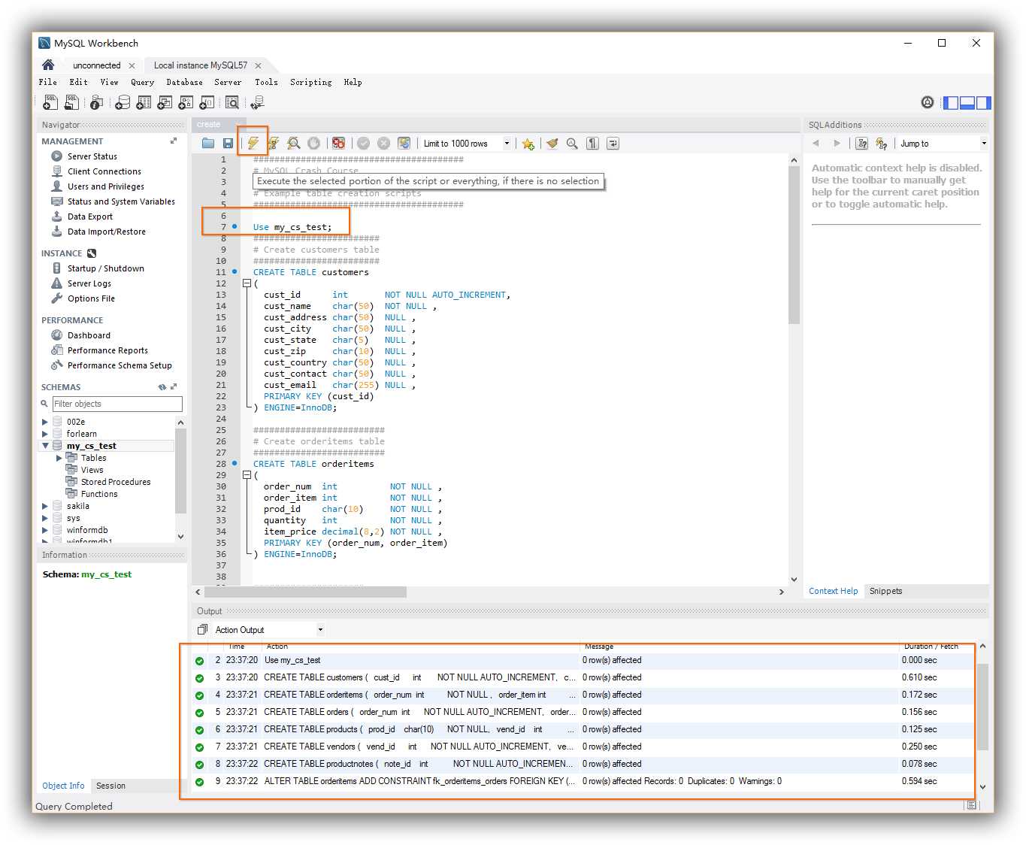
Task: Switch to the Snippets tab
Action: point(885,591)
